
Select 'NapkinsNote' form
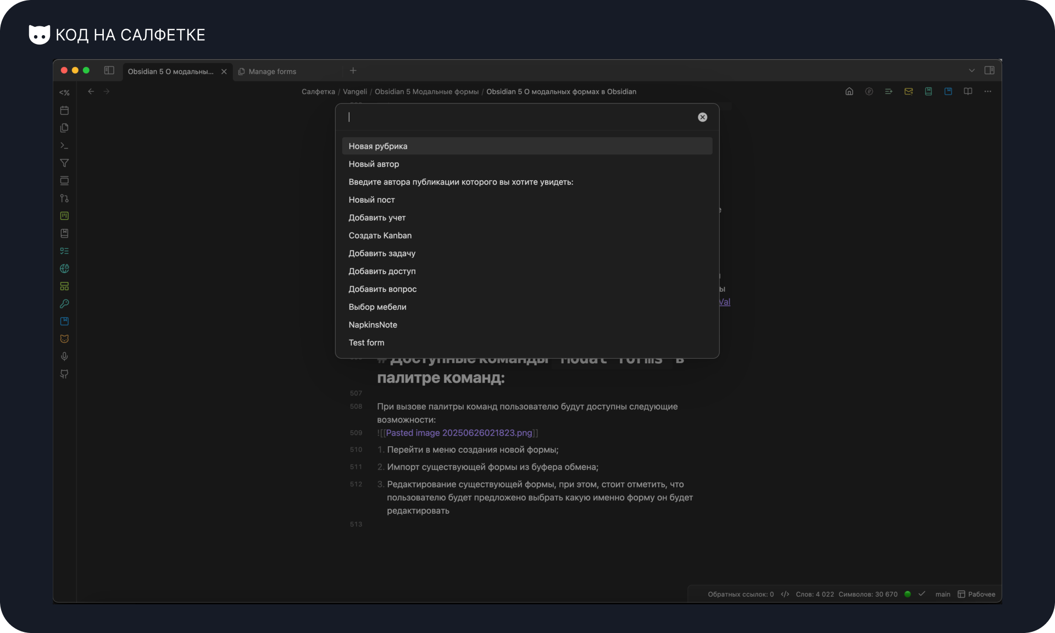(x=527, y=325)
